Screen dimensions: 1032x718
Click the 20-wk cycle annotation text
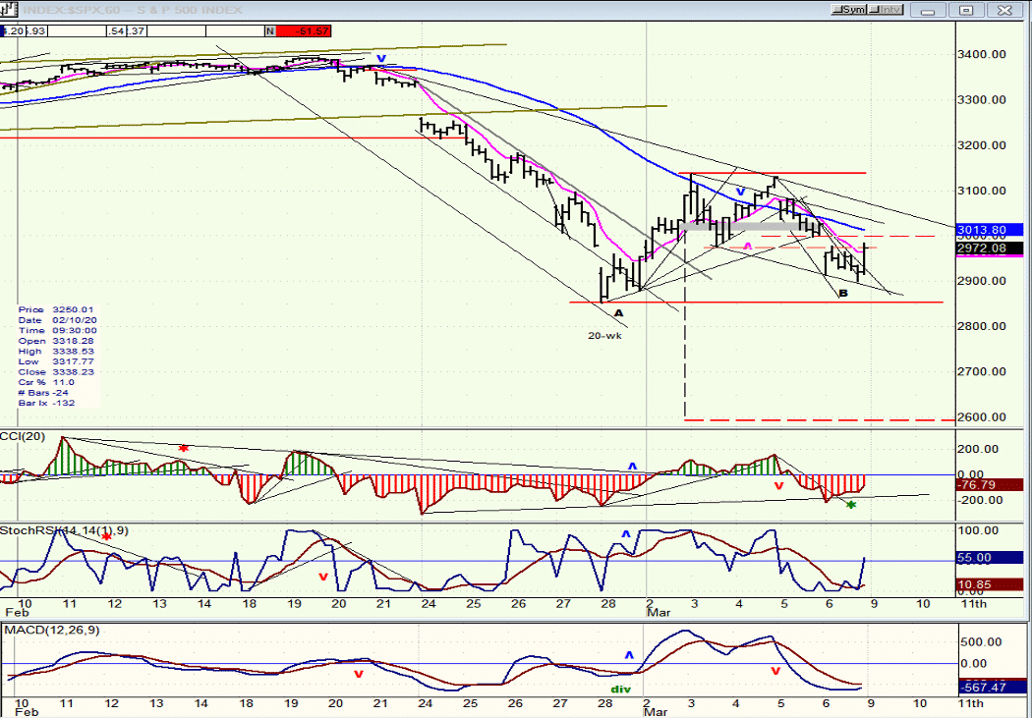[x=604, y=335]
